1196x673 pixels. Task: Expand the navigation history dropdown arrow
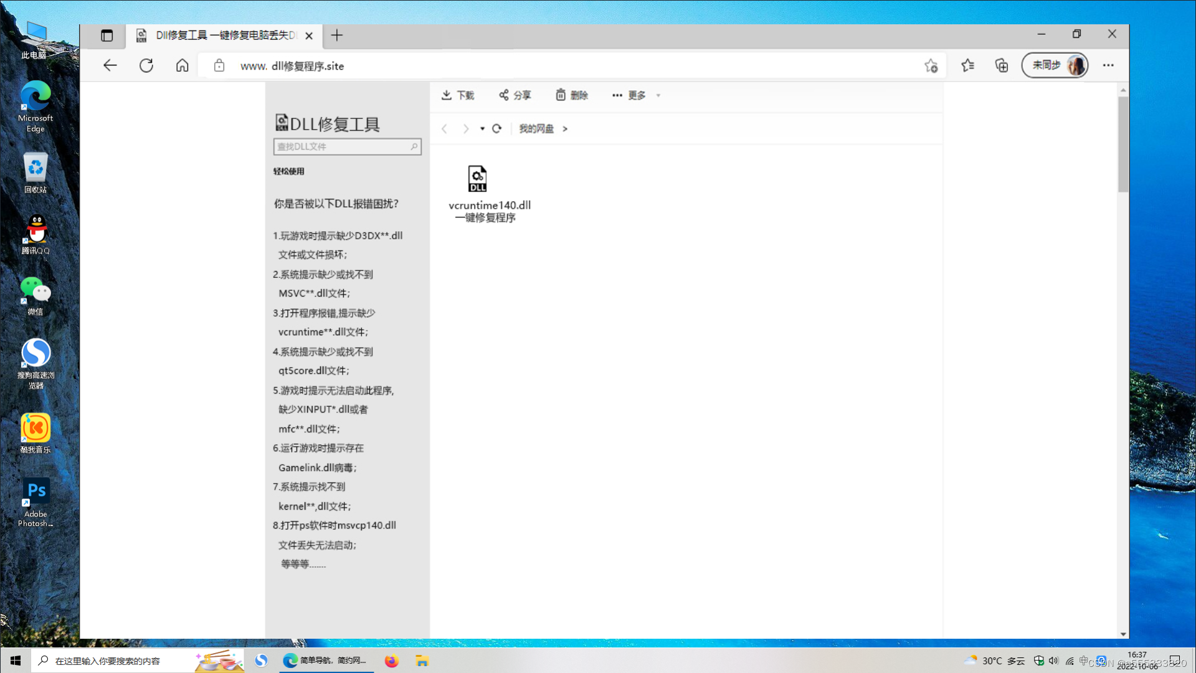[482, 128]
